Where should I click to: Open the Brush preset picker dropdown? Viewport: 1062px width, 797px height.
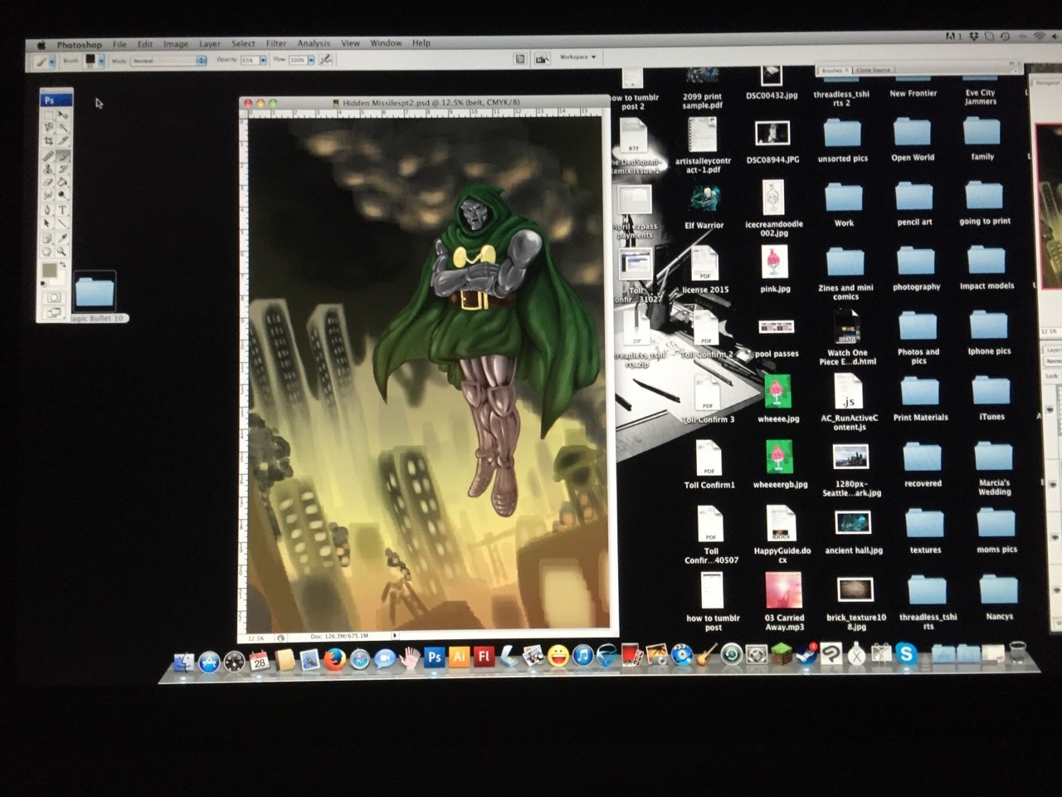101,61
